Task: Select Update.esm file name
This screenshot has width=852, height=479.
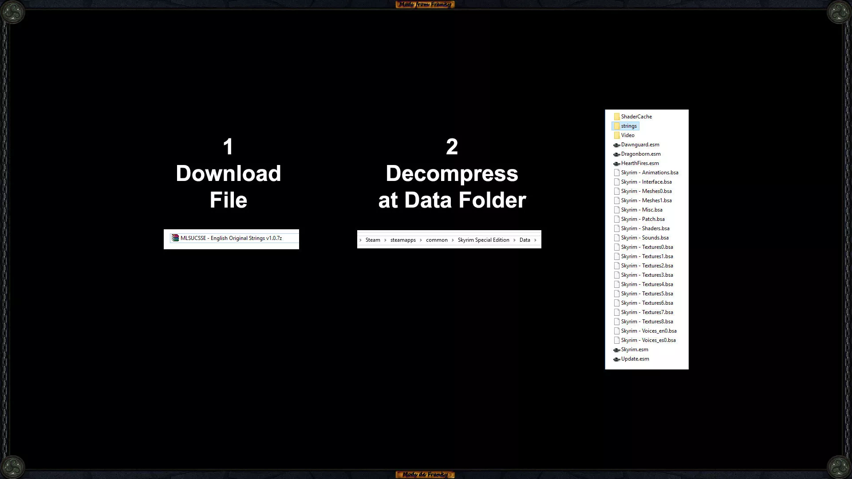Action: pyautogui.click(x=635, y=359)
